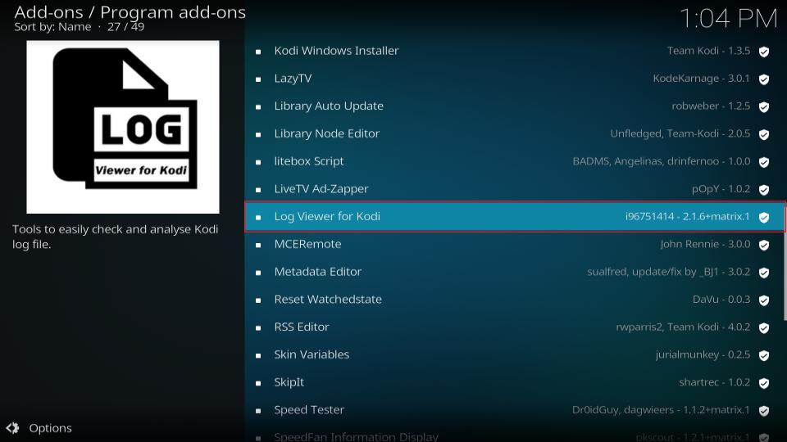Click the verified shield icon for LiveTV Ad-Zapper
The width and height of the screenshot is (787, 442).
764,190
